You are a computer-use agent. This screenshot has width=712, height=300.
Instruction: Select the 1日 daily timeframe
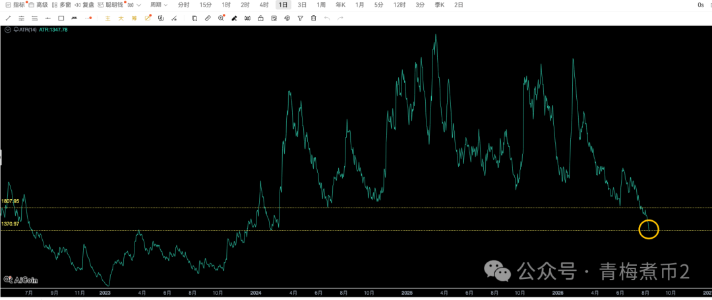[x=283, y=5]
